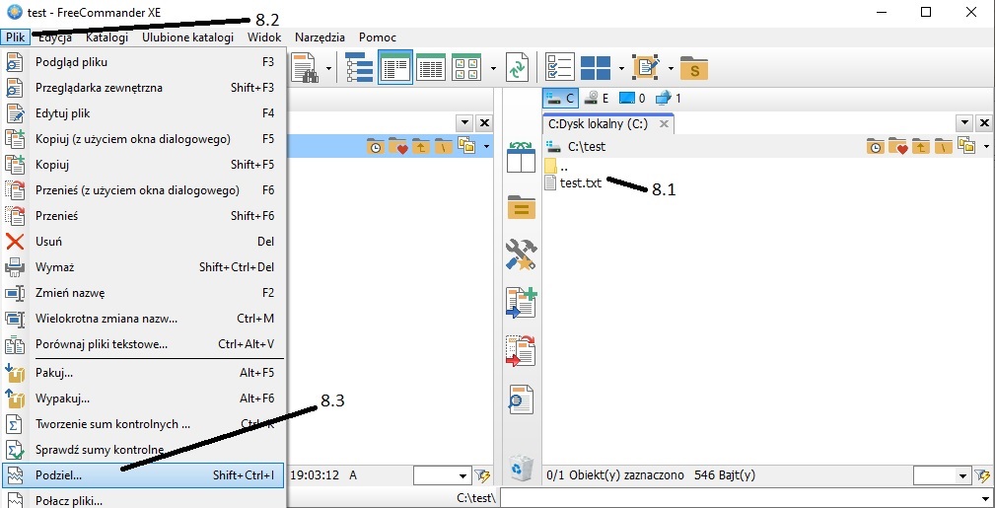Select drive E in drive bar
The image size is (995, 508).
pyautogui.click(x=597, y=98)
